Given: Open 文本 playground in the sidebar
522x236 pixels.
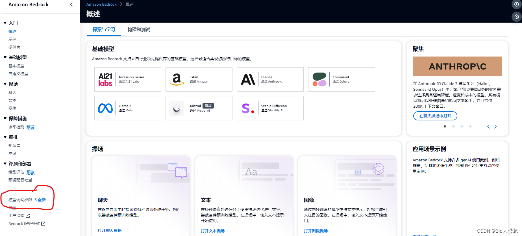Looking at the screenshot, I should point(12,100).
